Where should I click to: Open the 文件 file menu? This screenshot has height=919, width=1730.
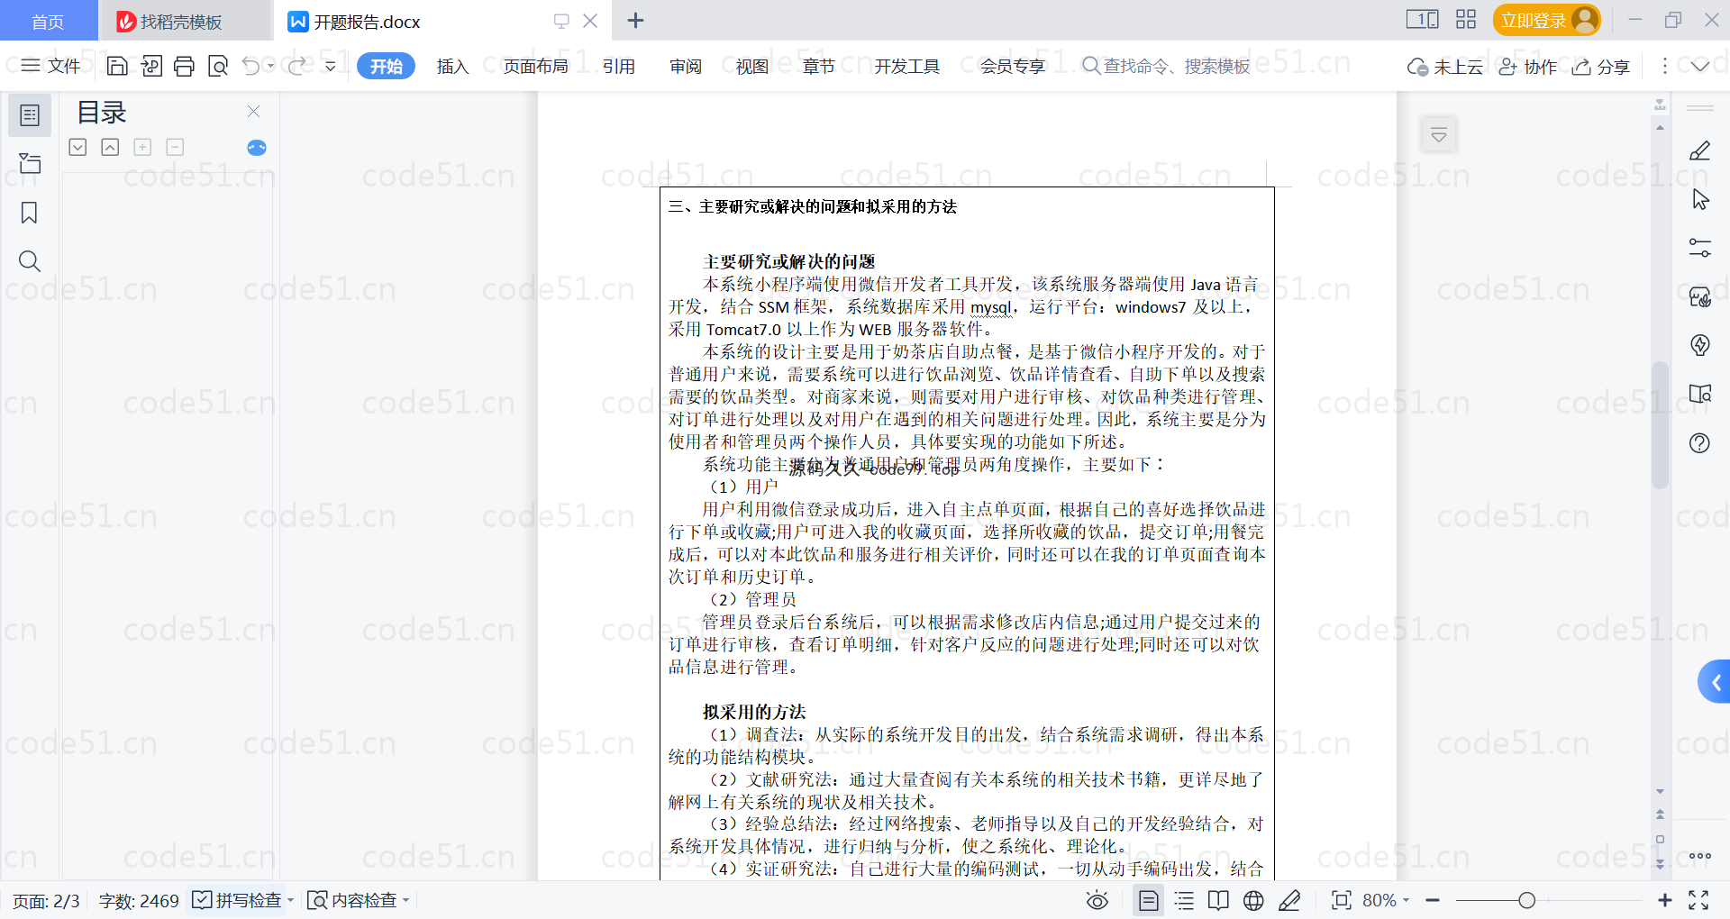[x=51, y=66]
